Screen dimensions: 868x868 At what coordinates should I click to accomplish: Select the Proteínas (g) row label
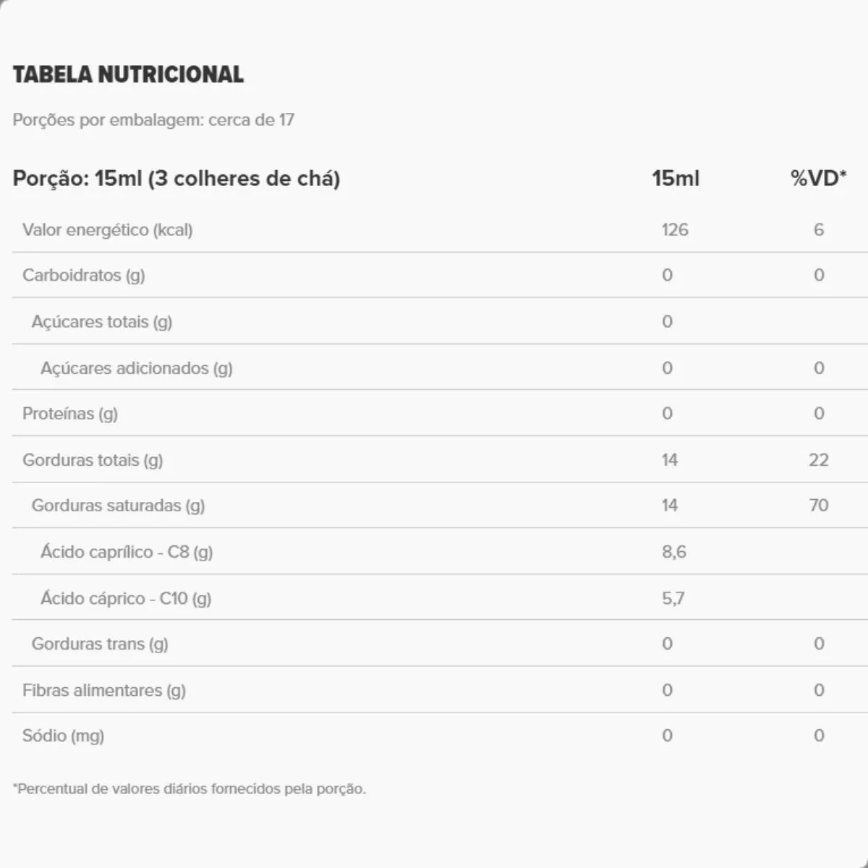[x=70, y=414]
